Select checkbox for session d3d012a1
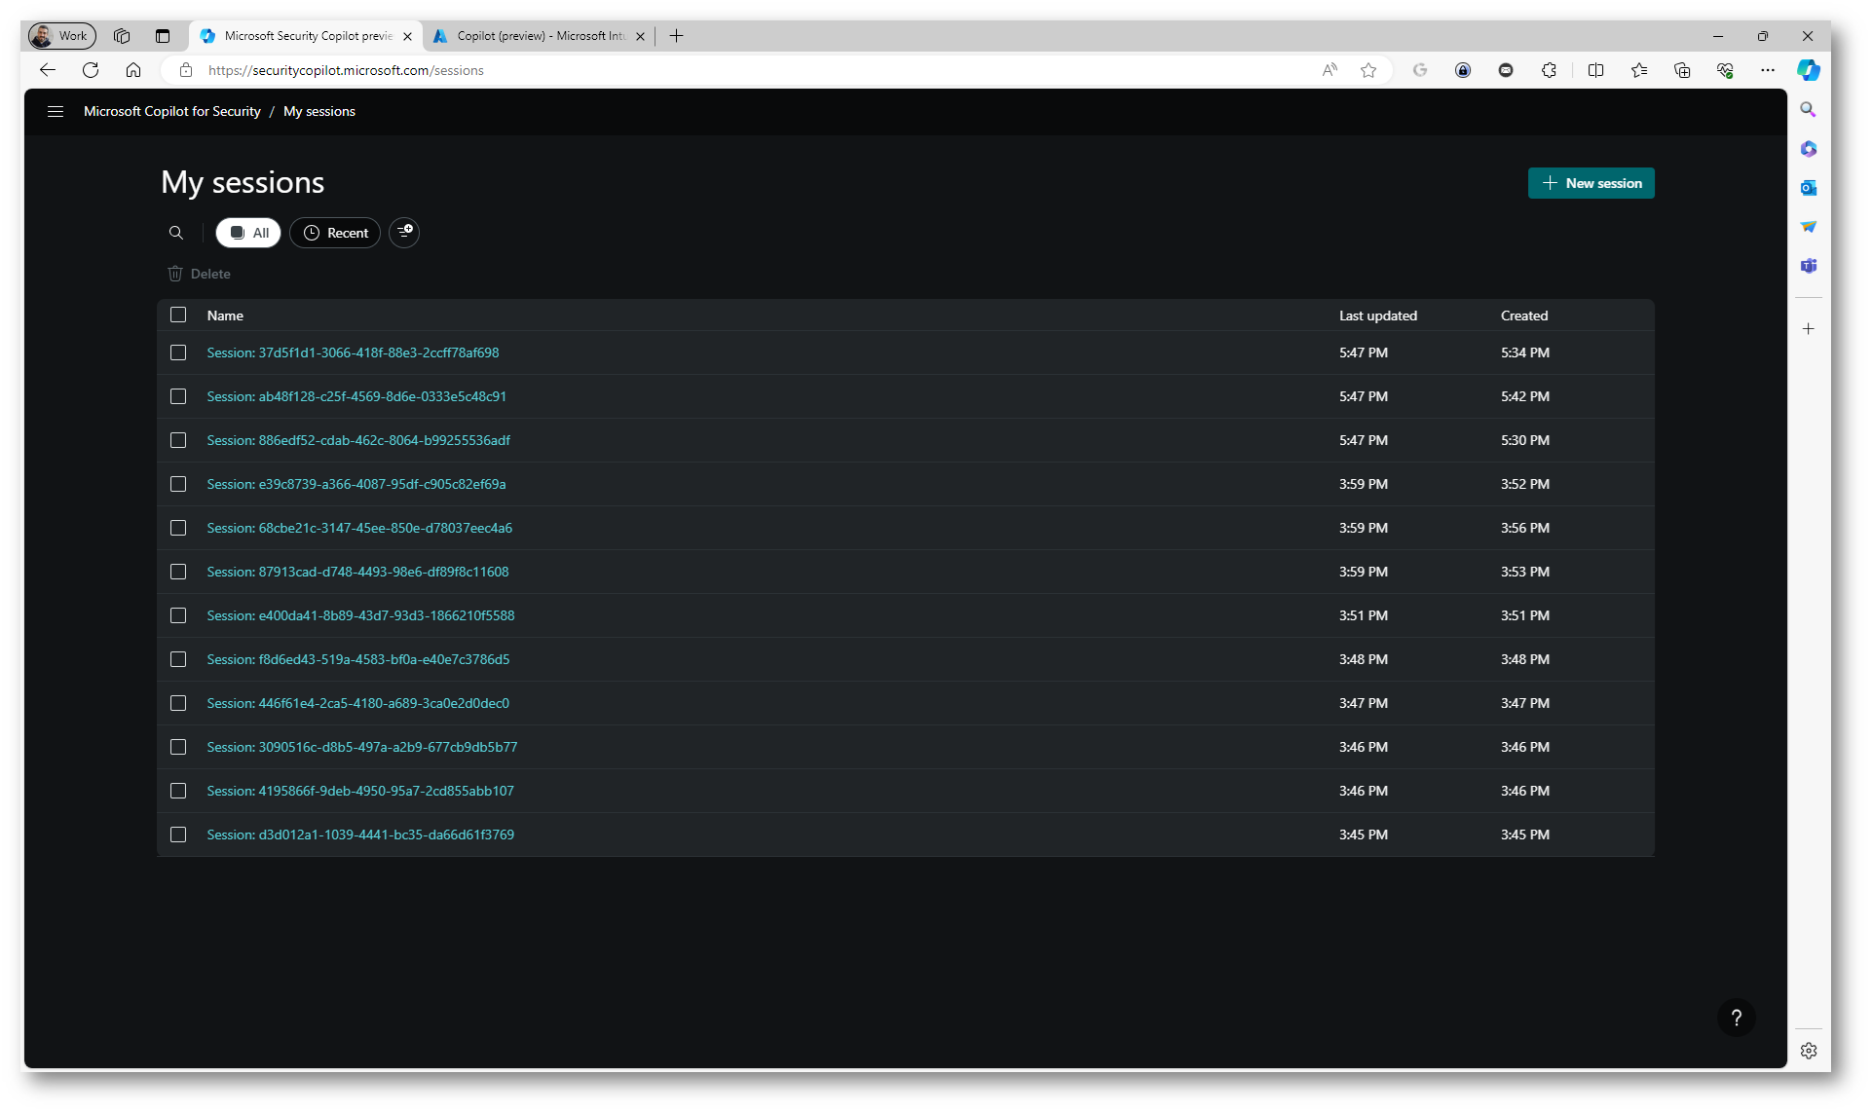 [178, 835]
